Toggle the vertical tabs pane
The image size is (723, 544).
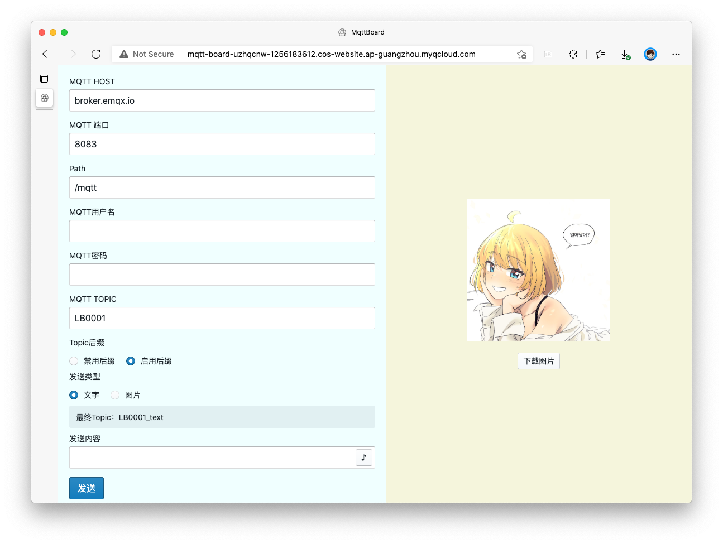(x=44, y=79)
